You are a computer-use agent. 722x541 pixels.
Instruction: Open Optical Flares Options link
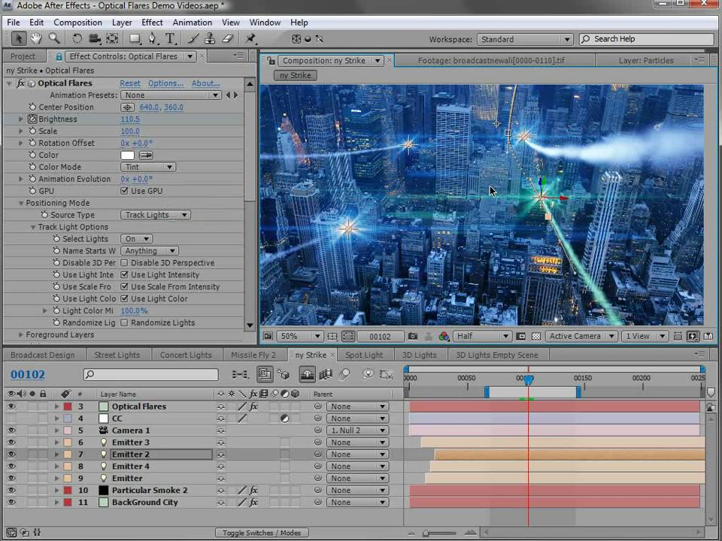click(x=165, y=83)
